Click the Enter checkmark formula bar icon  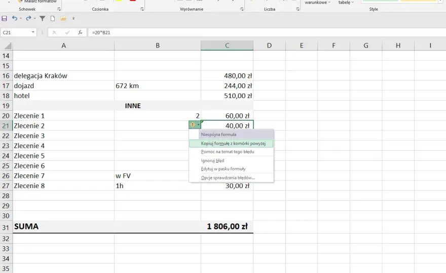pos(67,32)
